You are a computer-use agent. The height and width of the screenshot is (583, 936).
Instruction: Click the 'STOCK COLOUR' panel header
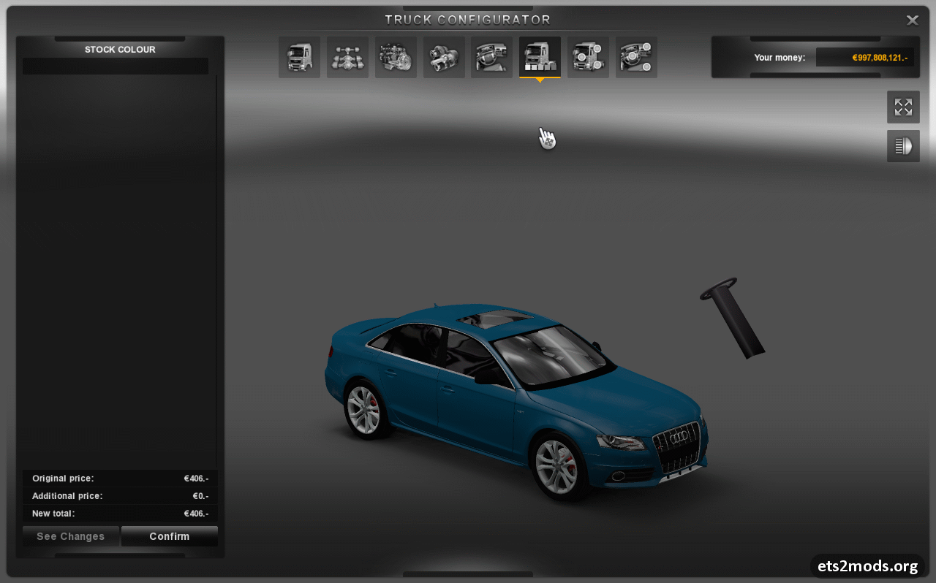coord(120,50)
